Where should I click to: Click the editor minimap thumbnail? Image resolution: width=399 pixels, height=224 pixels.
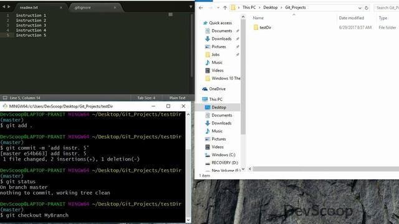170,14
